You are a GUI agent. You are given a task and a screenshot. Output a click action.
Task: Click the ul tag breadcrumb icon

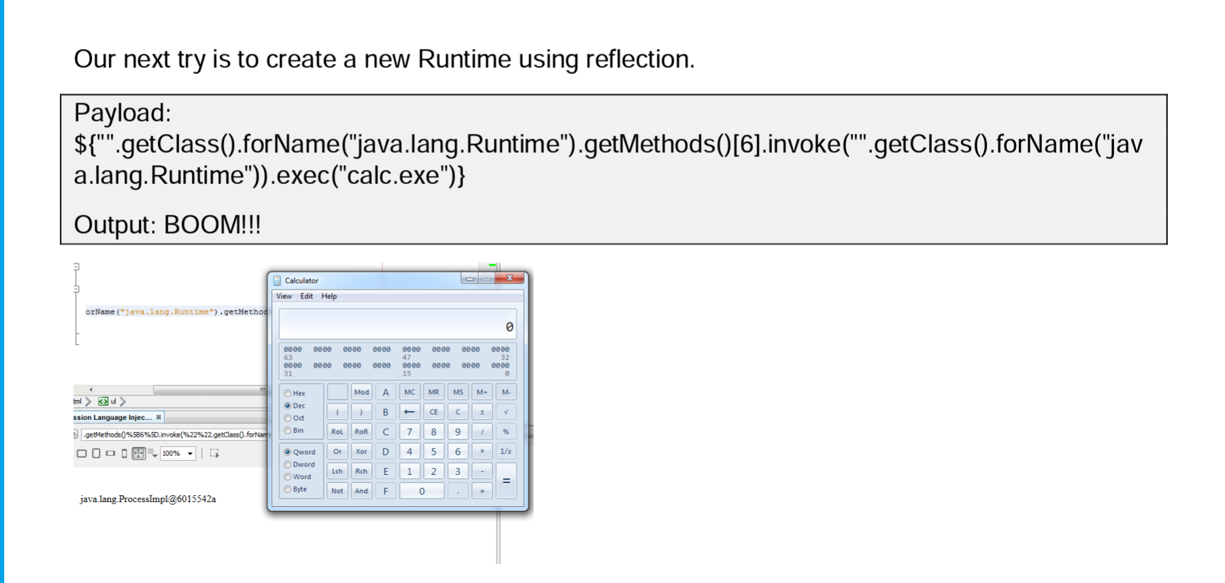tap(103, 402)
